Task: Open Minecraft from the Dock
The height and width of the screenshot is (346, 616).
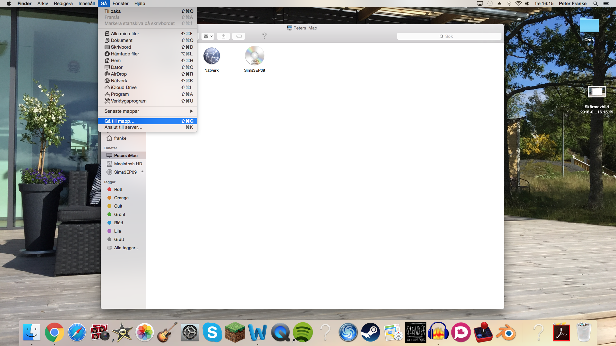Action: click(x=235, y=332)
